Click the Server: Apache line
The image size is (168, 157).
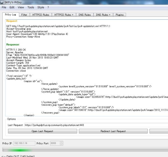15,52
